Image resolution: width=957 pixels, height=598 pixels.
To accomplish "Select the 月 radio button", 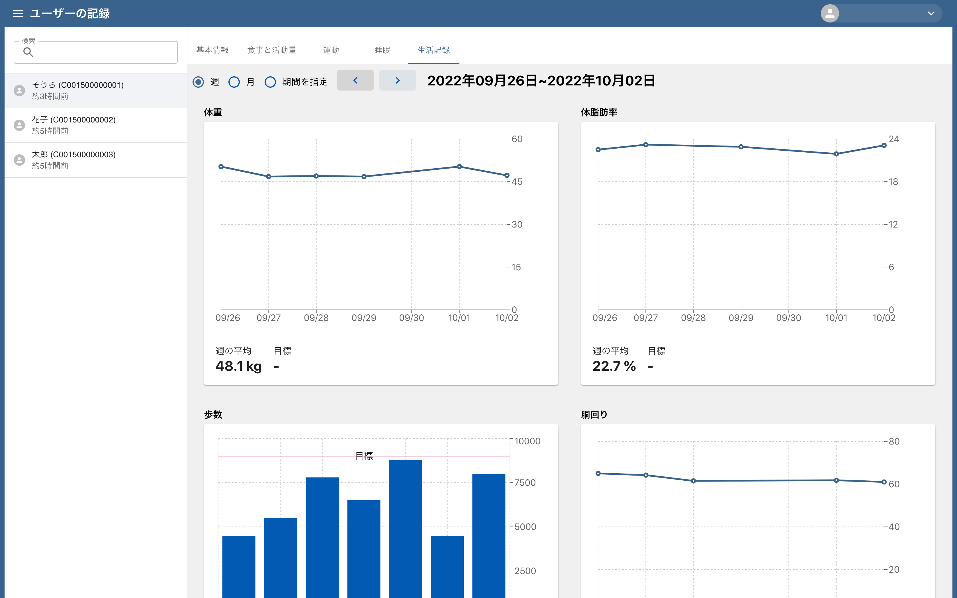I will [234, 82].
